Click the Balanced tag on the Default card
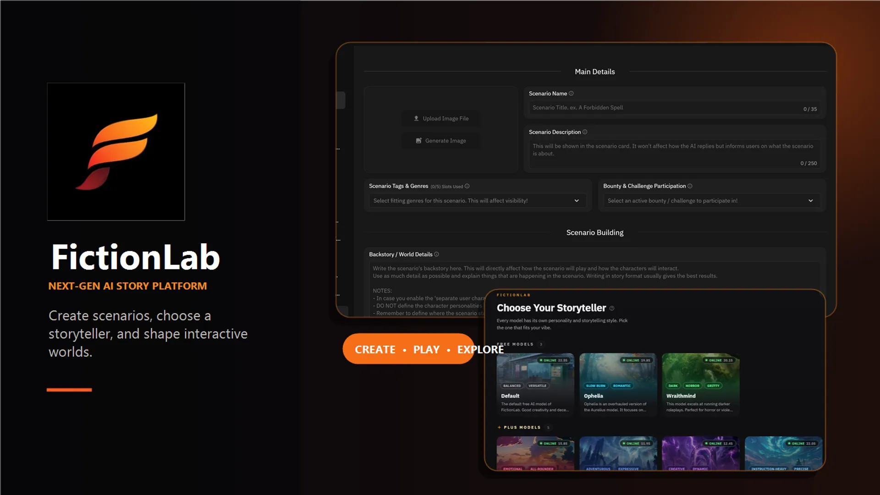The image size is (880, 495). (x=512, y=386)
